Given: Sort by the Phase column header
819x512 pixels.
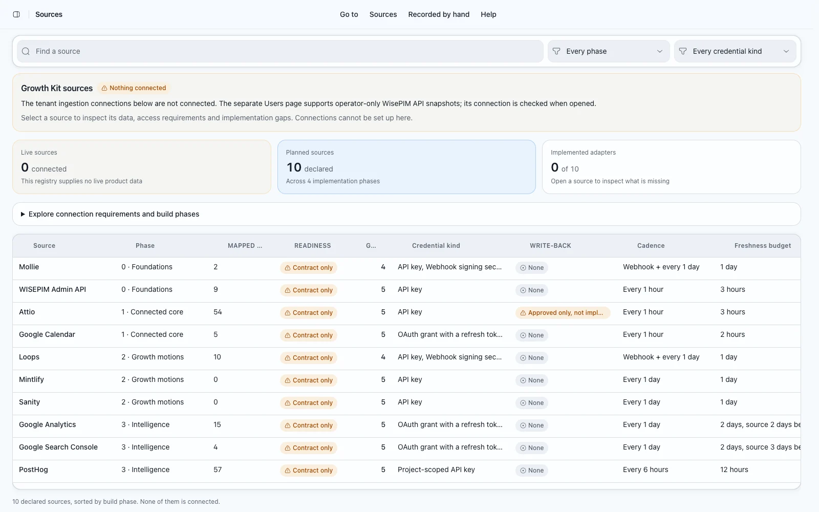Looking at the screenshot, I should pos(145,246).
